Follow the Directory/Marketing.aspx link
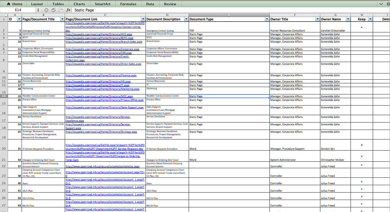The height and width of the screenshot is (212, 390). click(102, 89)
